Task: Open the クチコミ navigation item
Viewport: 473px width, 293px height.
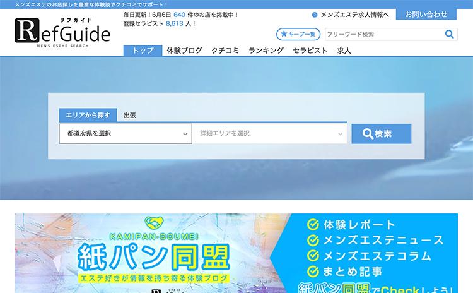Action: click(x=225, y=51)
